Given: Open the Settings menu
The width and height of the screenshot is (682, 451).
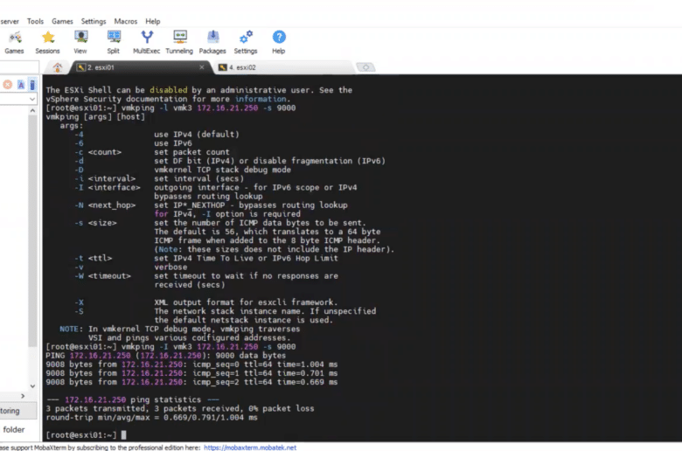Looking at the screenshot, I should [x=94, y=21].
